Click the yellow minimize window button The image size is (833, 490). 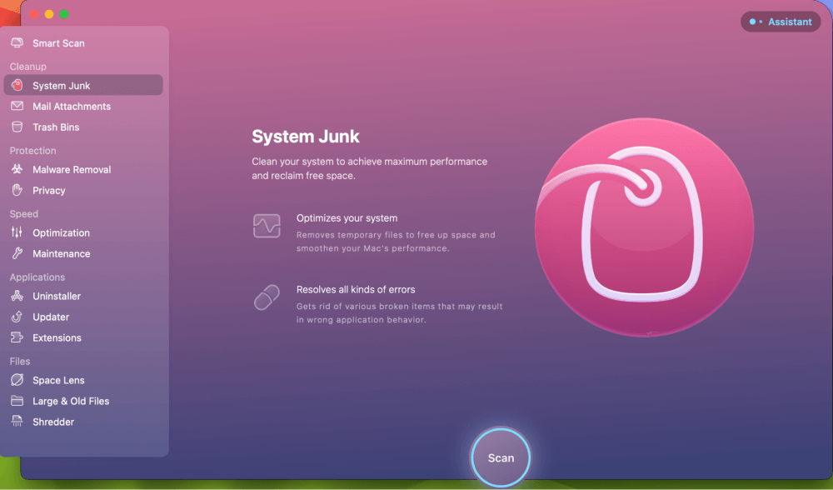click(x=49, y=14)
